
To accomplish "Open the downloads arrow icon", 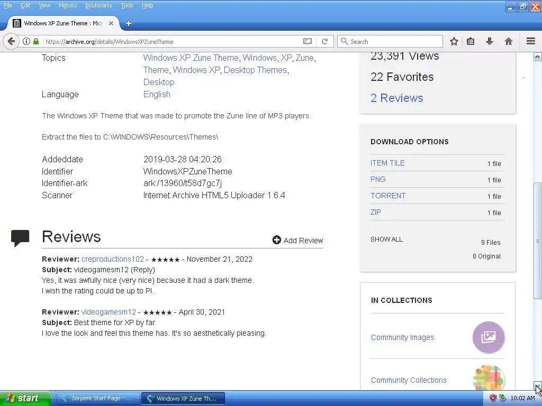I will point(490,41).
